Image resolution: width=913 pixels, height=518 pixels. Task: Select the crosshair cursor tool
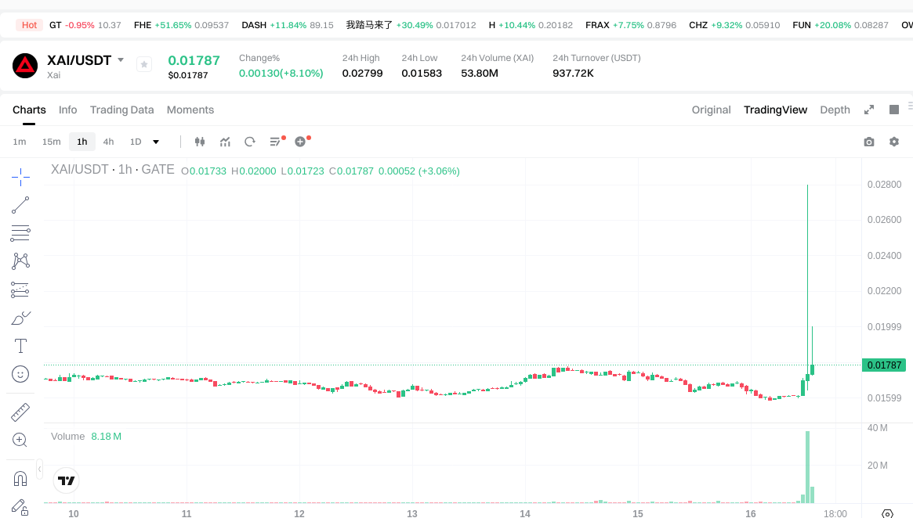(x=20, y=177)
